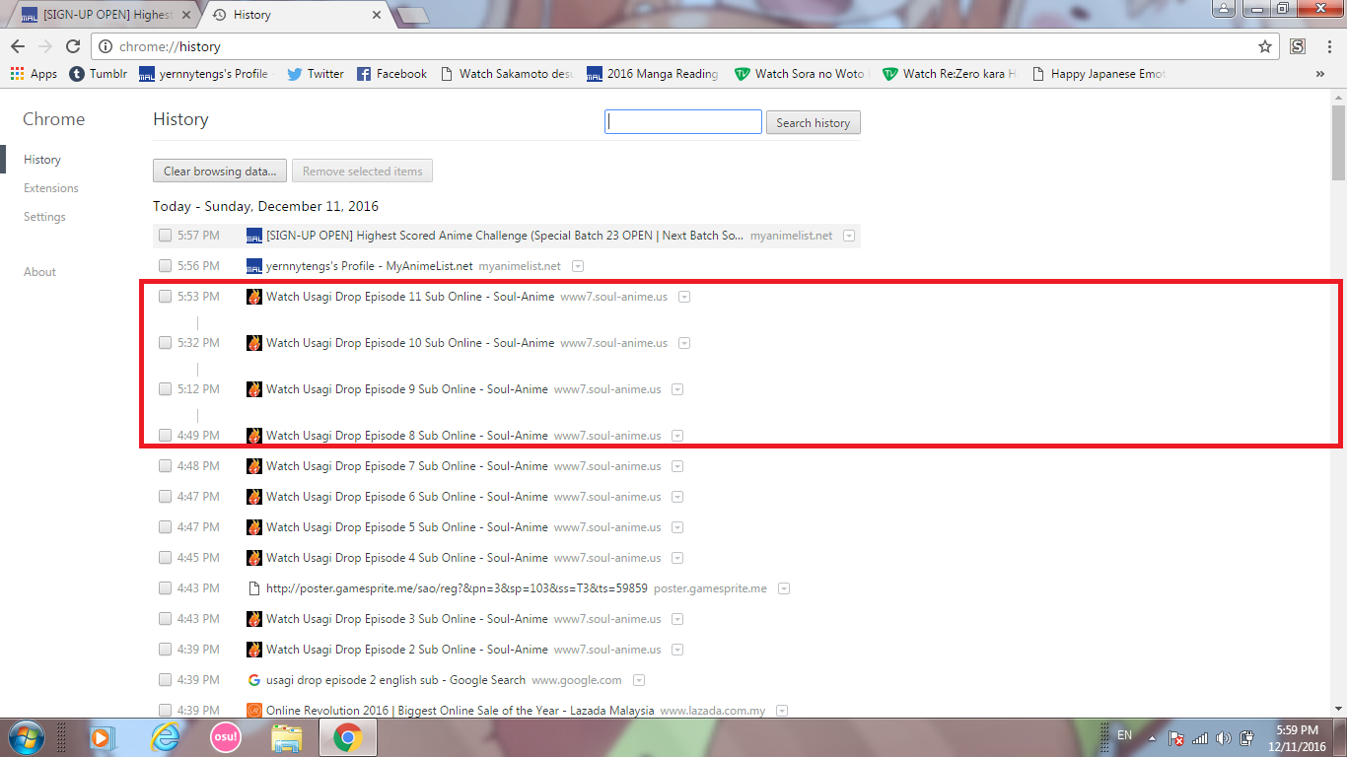Bookmark this page with the star icon
The image size is (1347, 757).
coord(1265,46)
